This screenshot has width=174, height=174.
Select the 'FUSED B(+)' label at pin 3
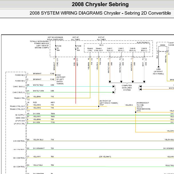click(x=20, y=81)
